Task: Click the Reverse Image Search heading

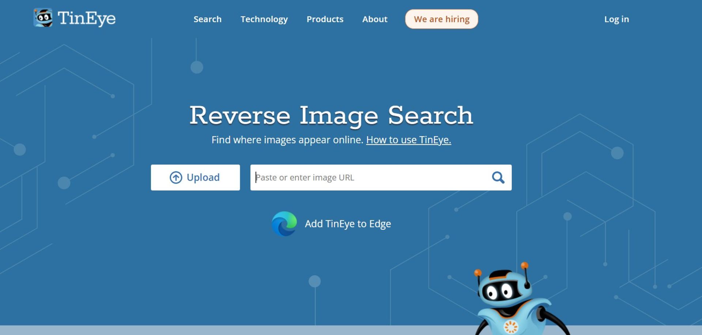Action: (331, 115)
